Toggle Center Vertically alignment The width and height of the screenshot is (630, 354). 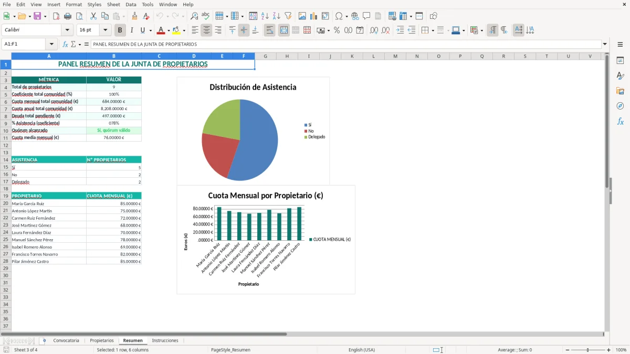point(244,30)
